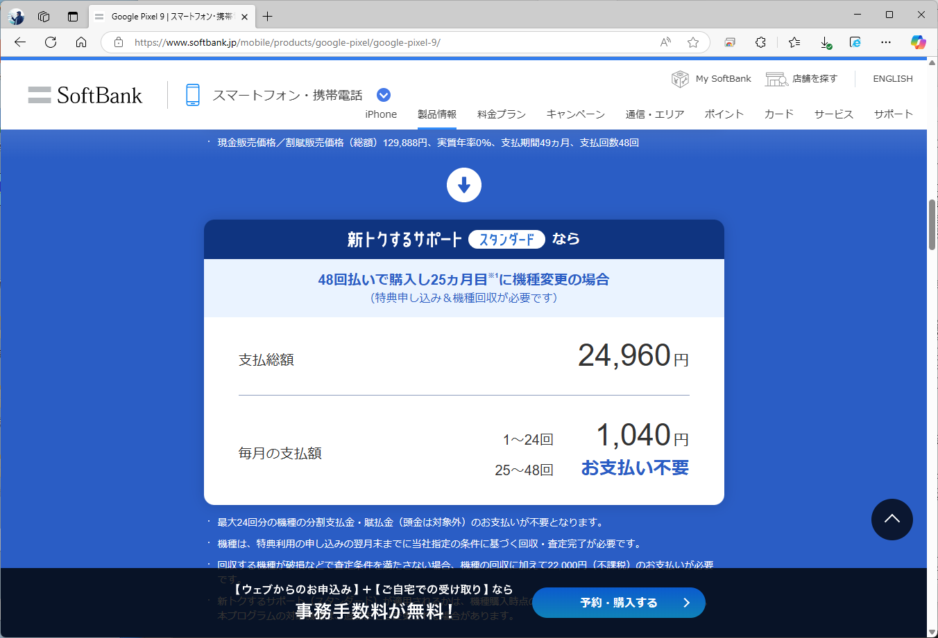Go to browser home page icon
This screenshot has height=638, width=938.
(81, 42)
